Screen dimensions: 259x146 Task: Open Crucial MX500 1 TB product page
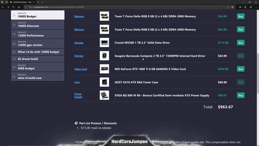(x=142, y=43)
